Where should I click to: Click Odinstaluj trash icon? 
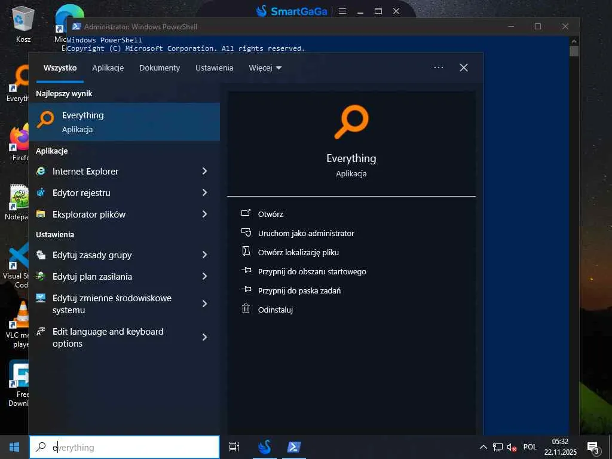pos(246,309)
